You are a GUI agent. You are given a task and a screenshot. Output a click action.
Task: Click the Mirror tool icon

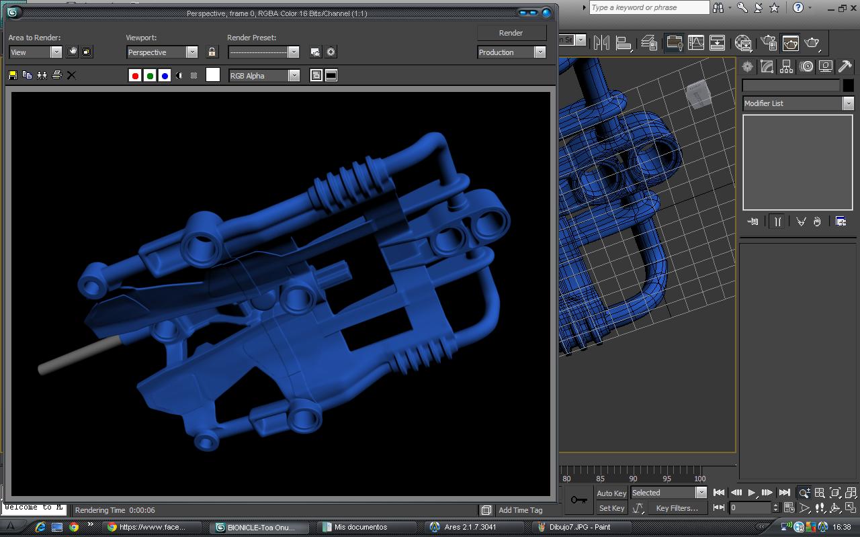tap(601, 43)
